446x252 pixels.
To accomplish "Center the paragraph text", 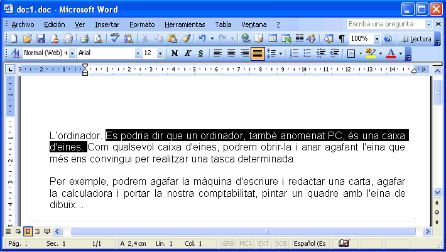I will 231,53.
